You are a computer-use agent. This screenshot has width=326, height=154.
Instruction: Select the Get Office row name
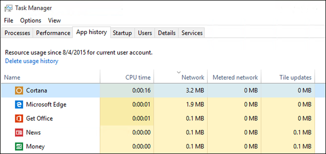point(39,119)
